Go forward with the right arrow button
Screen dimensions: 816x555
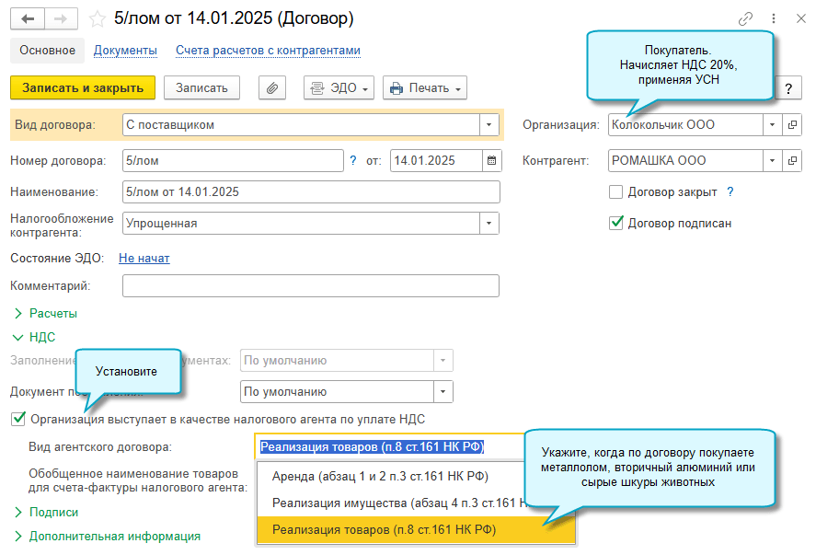pos(61,18)
